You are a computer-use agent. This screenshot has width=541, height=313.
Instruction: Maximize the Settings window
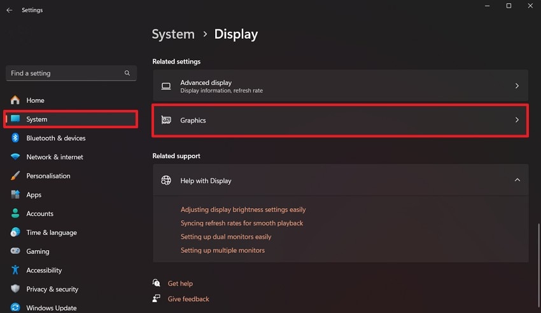tap(509, 6)
